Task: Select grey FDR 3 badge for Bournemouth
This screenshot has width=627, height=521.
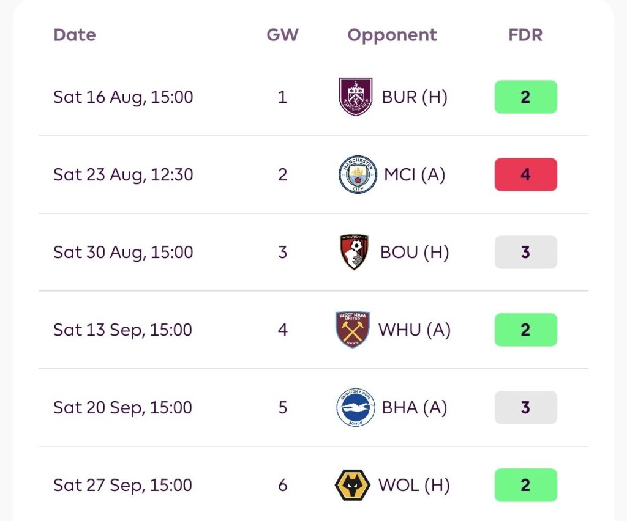Action: tap(525, 252)
